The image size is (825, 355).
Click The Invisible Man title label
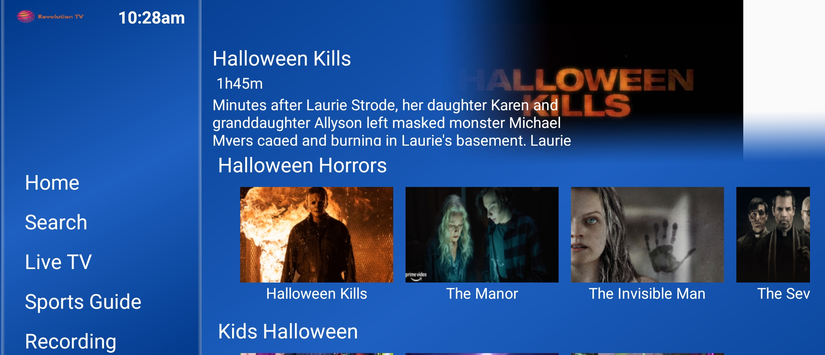647,294
